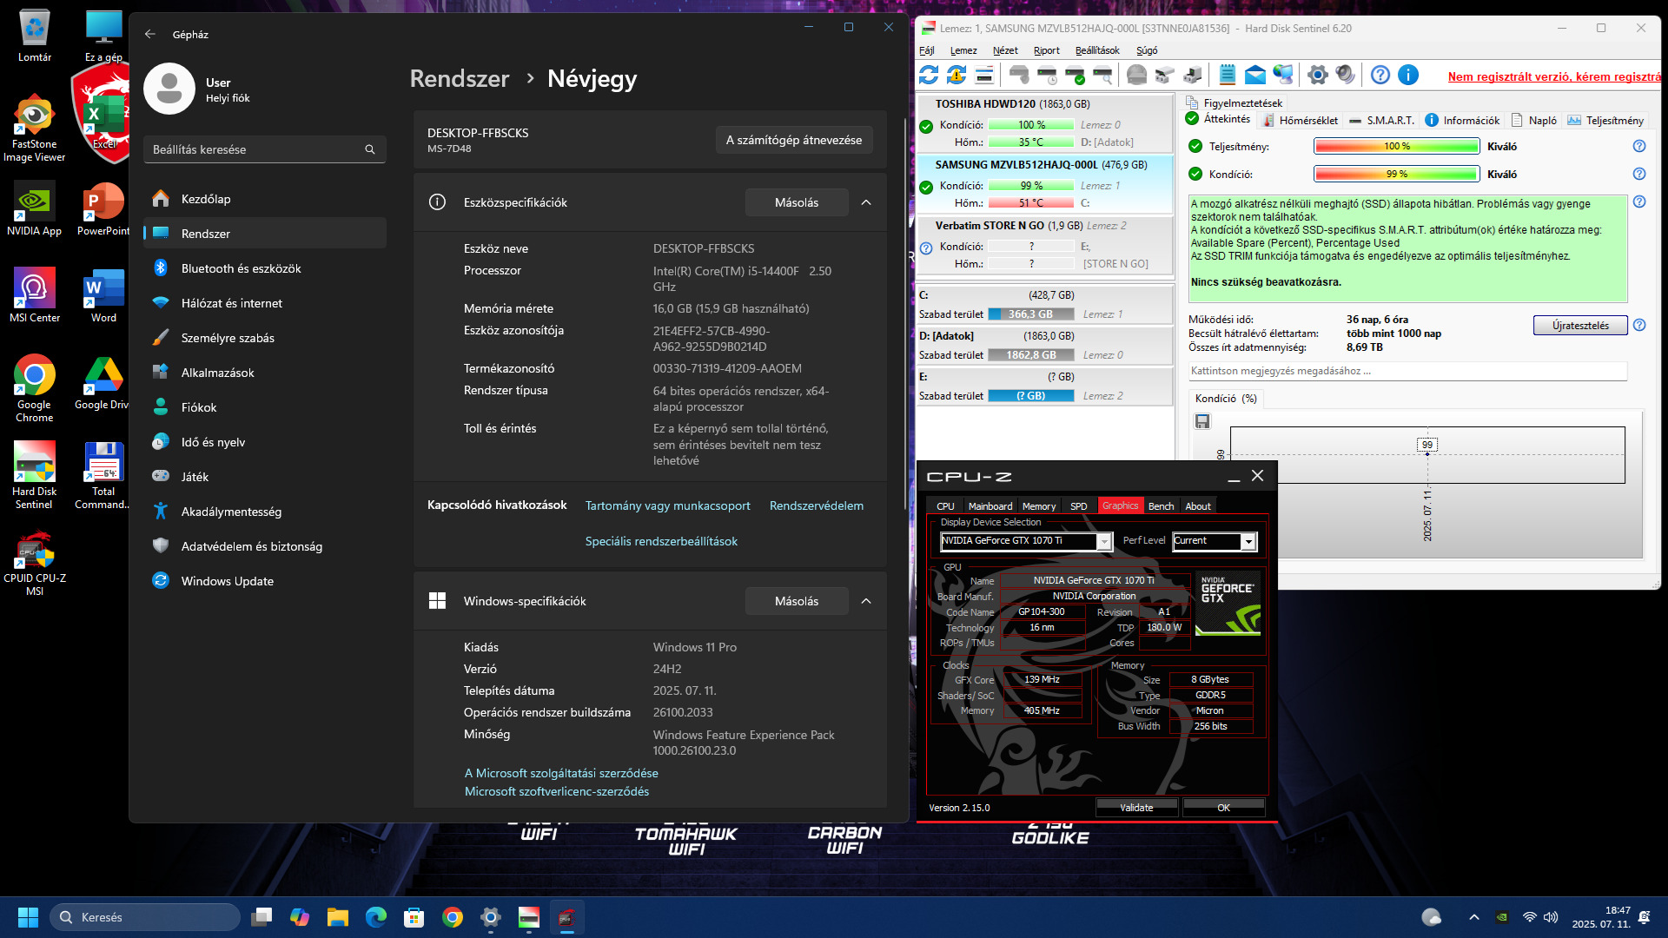Open Windows Update in settings sidebar
This screenshot has height=938, width=1668.
pyautogui.click(x=227, y=581)
